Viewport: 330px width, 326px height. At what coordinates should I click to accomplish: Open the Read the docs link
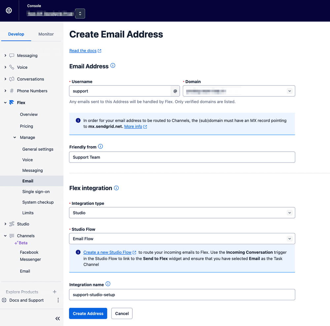click(83, 50)
